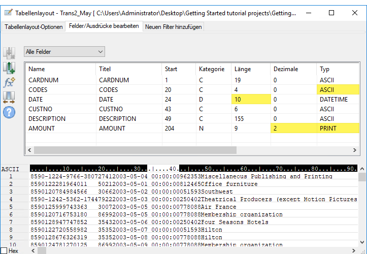Click the disabled delete fields icon

[9, 53]
